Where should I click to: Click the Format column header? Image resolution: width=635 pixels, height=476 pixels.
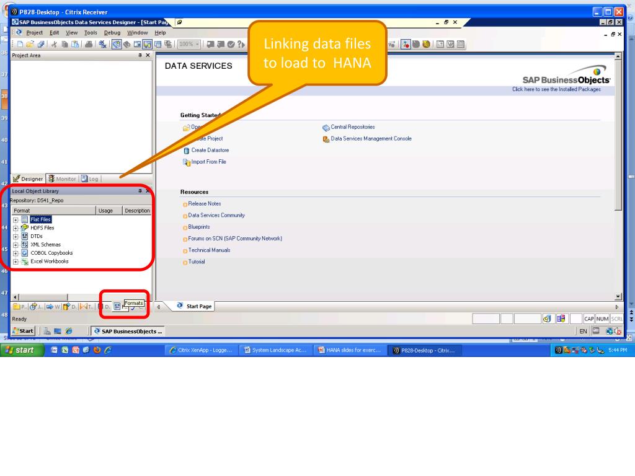click(53, 211)
